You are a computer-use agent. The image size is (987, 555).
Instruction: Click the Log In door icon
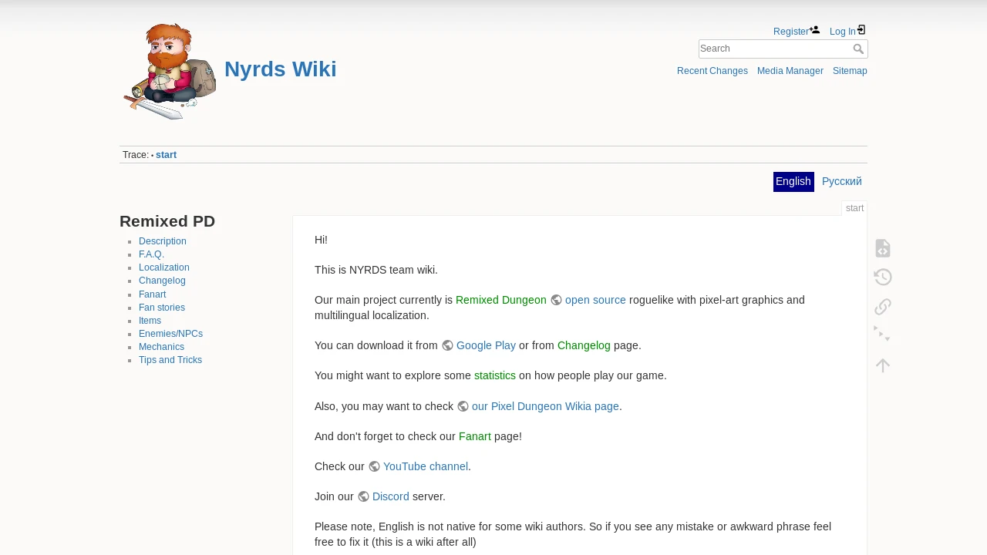click(861, 30)
